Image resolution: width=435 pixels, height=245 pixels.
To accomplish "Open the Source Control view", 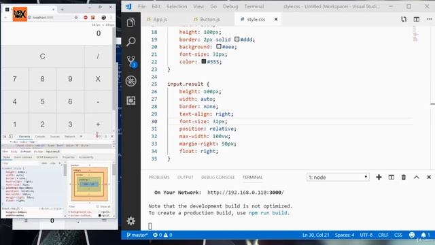I will 131,61.
